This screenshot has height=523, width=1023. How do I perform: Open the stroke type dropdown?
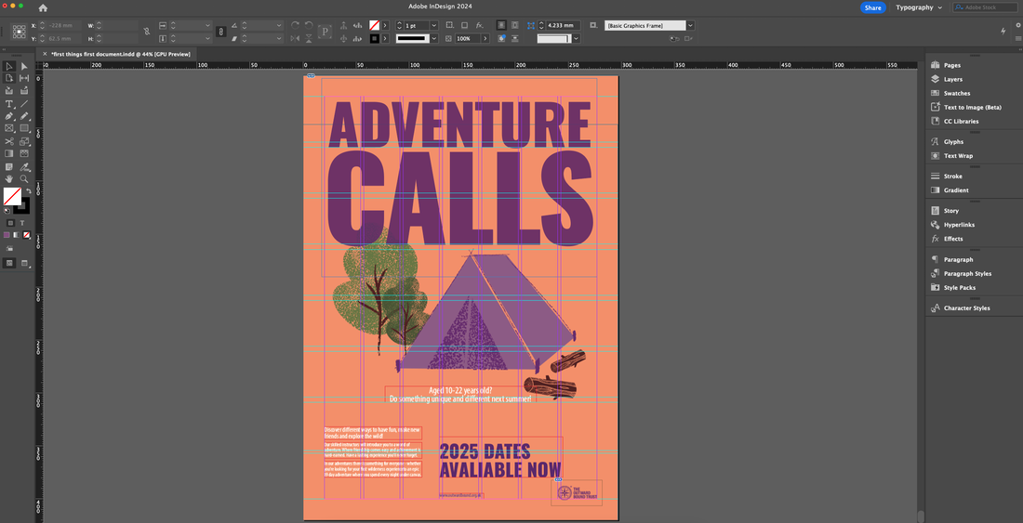click(x=434, y=38)
